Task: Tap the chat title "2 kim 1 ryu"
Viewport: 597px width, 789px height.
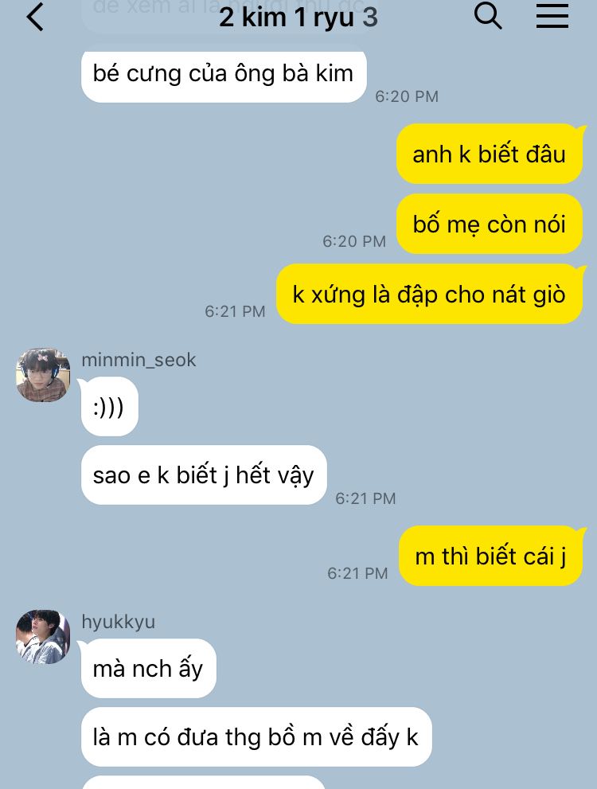Action: point(287,17)
